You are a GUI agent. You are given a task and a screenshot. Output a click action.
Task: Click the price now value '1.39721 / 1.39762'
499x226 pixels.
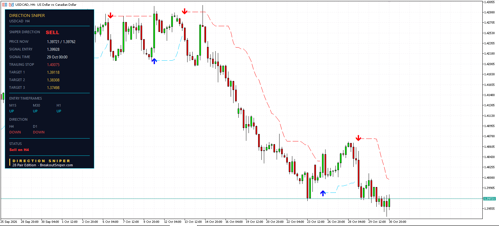coord(61,41)
